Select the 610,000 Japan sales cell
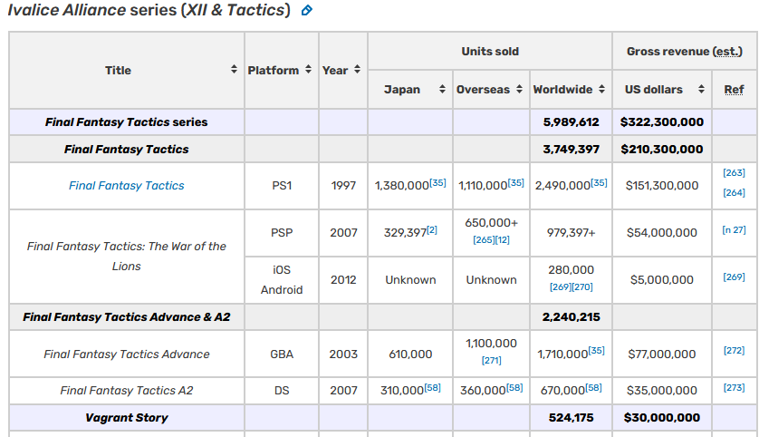 point(410,354)
